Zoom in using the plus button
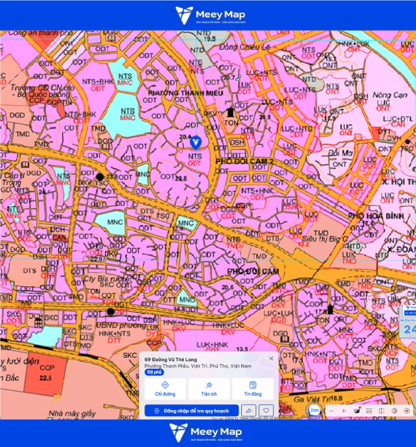 343,411
